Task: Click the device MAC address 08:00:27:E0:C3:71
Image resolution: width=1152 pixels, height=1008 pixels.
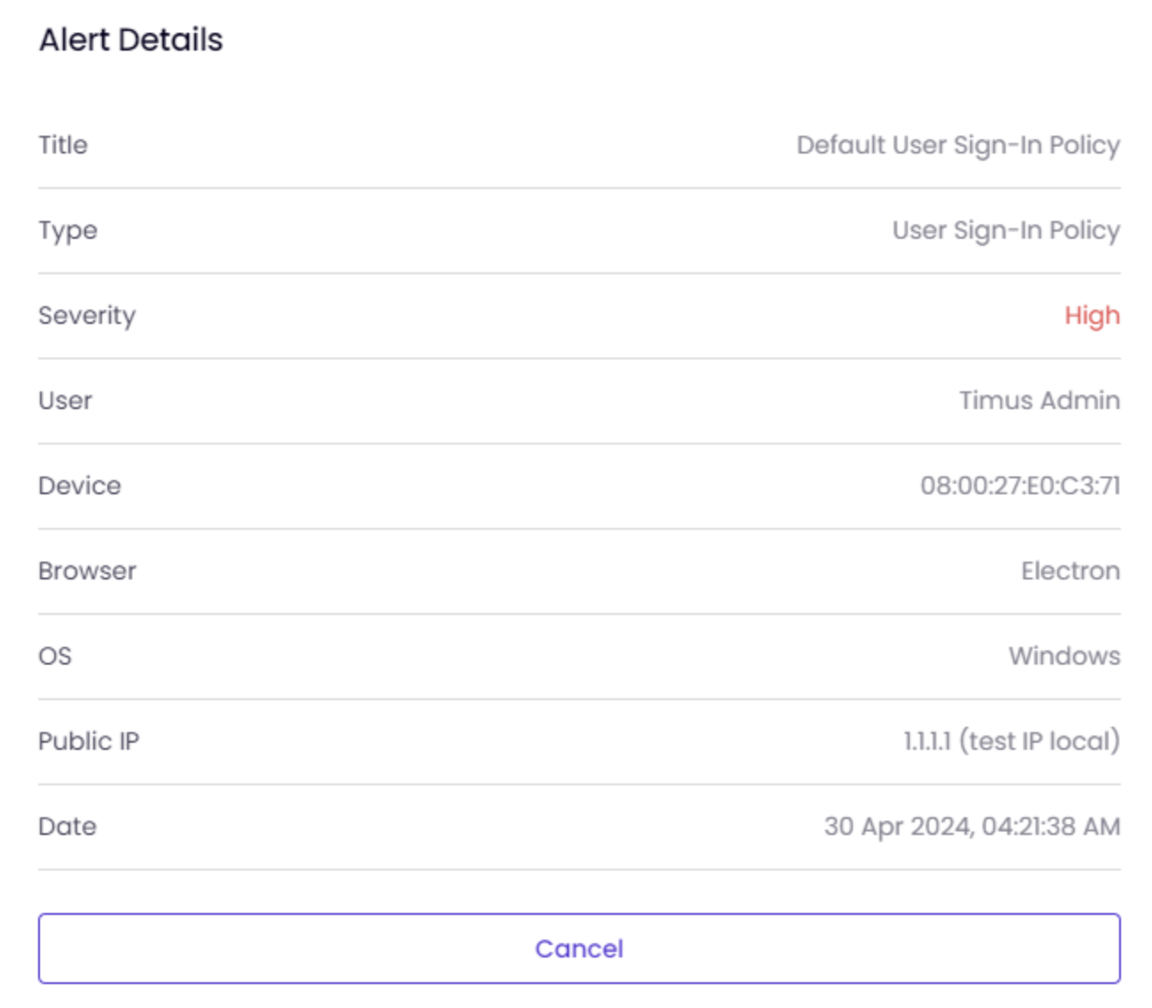Action: tap(1020, 485)
